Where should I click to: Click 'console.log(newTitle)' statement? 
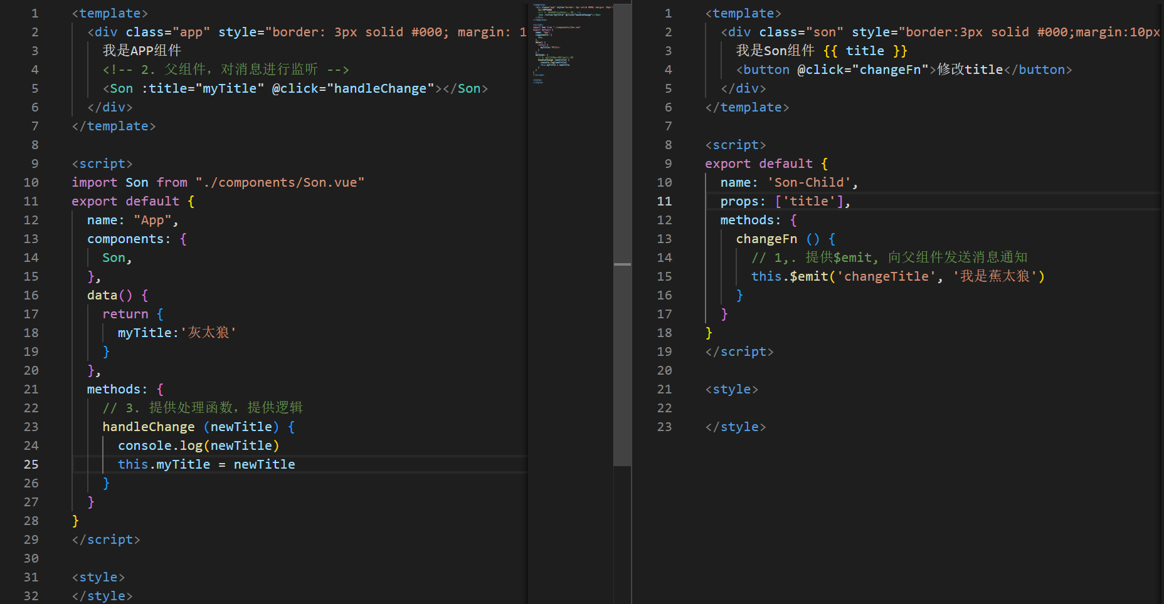[199, 445]
